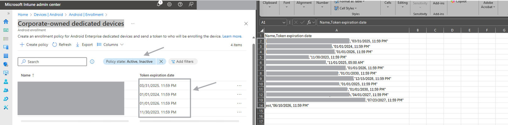
Task: Click the enter checkmark in the Excel formula bar
Action: pos(302,22)
